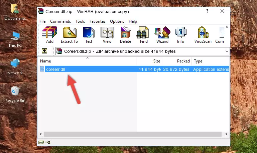
Task: Sort by the Name column header
Action: [88, 61]
